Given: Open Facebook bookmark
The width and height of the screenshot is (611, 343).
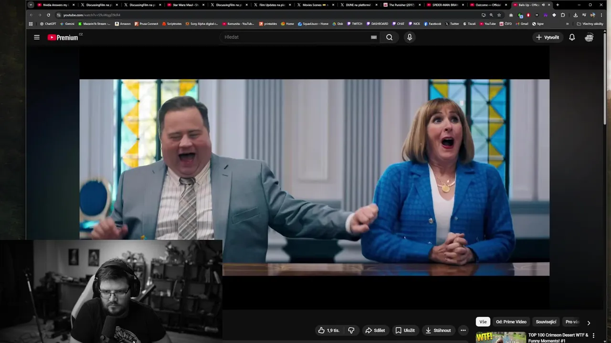Looking at the screenshot, I should point(432,23).
